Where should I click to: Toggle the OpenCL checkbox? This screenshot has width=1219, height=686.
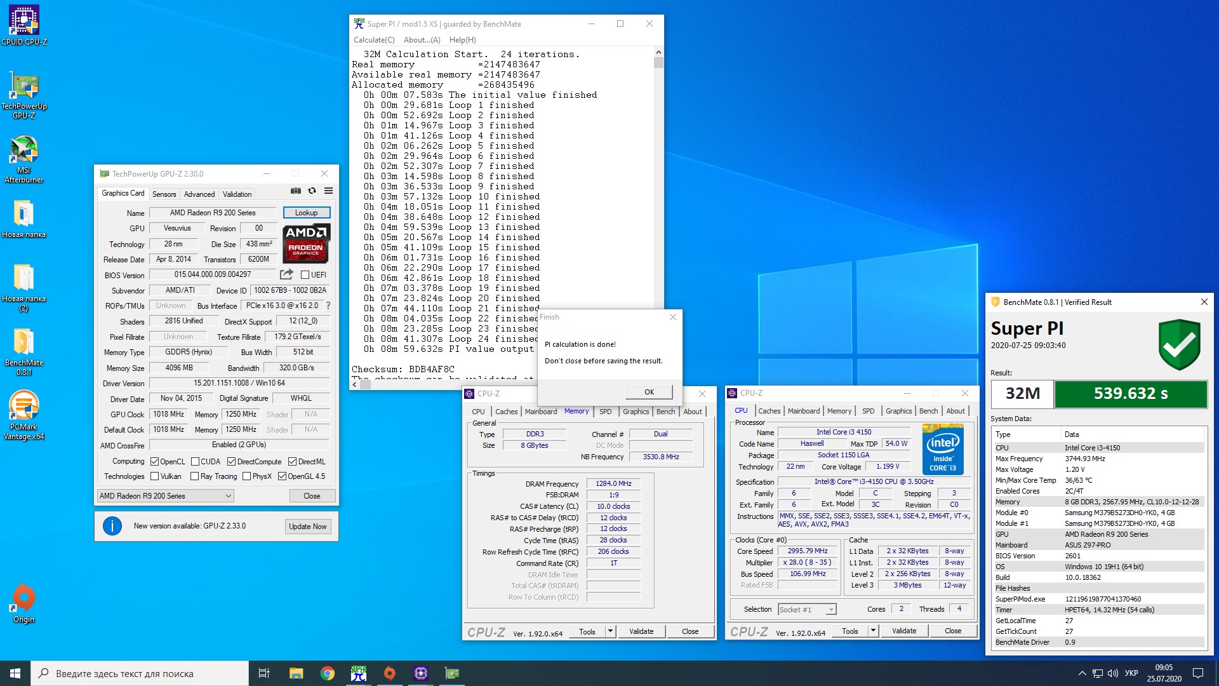tap(154, 462)
